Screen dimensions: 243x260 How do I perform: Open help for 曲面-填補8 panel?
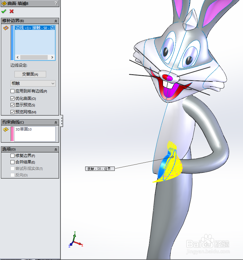56,3
